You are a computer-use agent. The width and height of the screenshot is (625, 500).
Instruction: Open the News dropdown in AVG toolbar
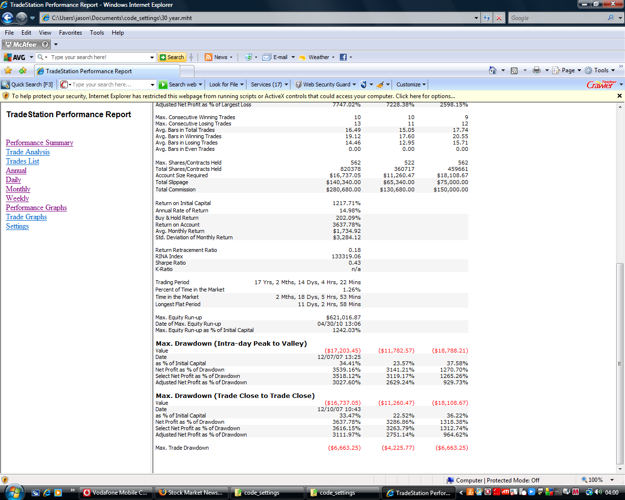click(x=231, y=57)
